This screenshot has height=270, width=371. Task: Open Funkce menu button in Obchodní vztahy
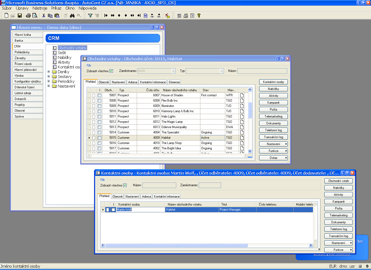pyautogui.click(x=273, y=151)
